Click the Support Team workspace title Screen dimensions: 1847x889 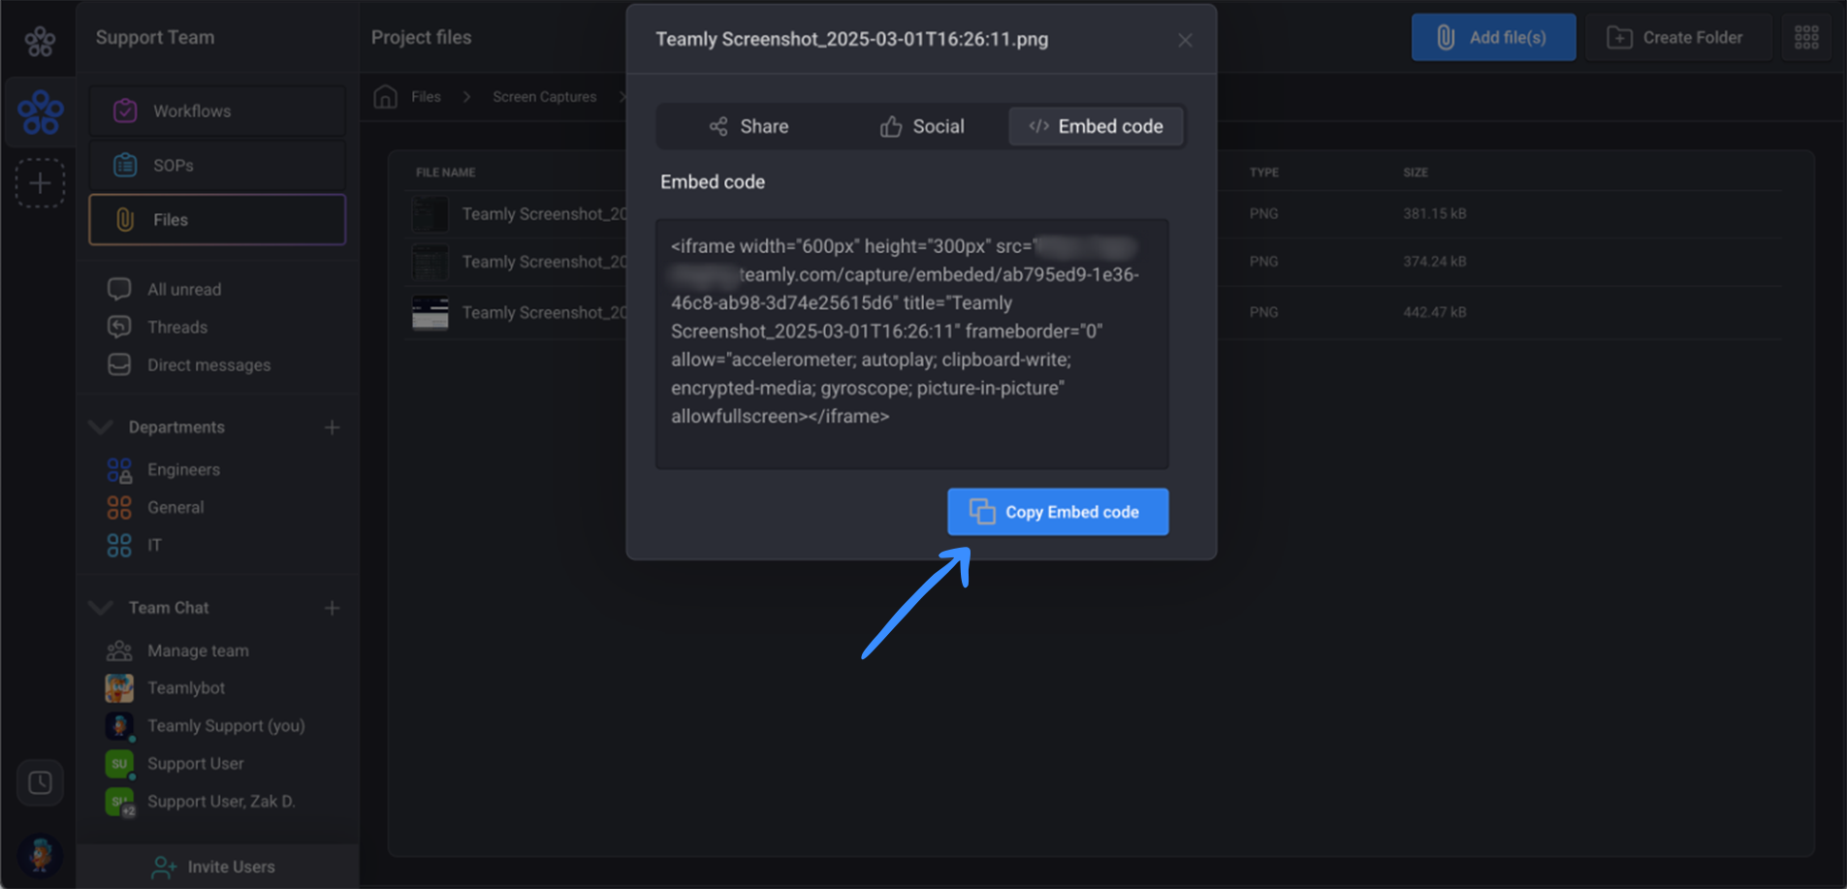(155, 38)
